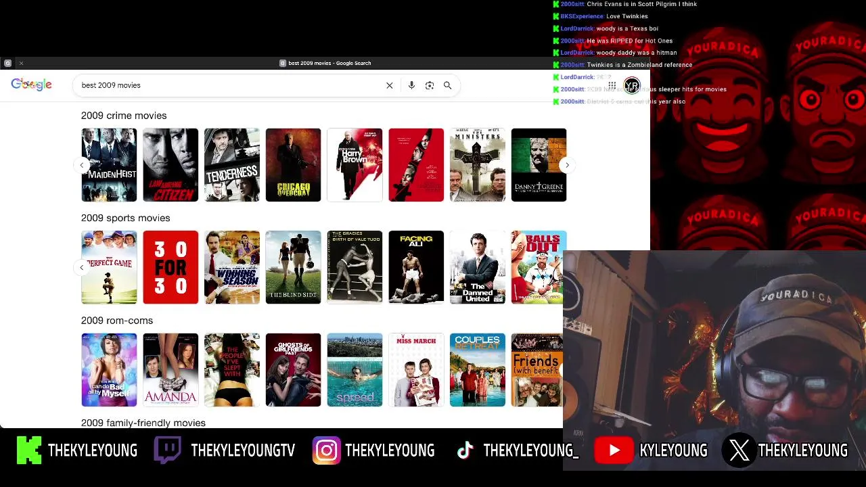
Task: Click chat username 'BKSExperience'
Action: 582,16
